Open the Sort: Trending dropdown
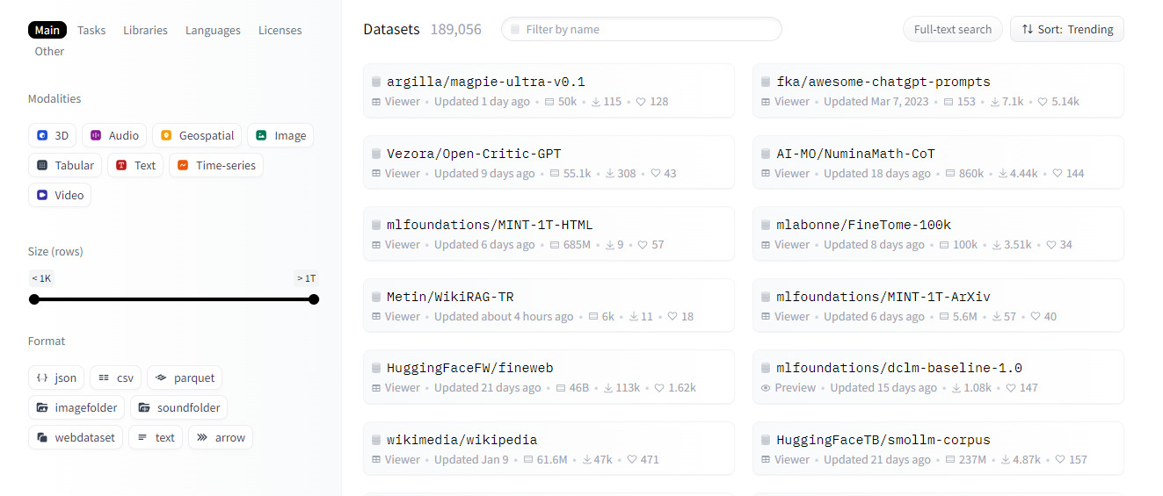 1067,29
